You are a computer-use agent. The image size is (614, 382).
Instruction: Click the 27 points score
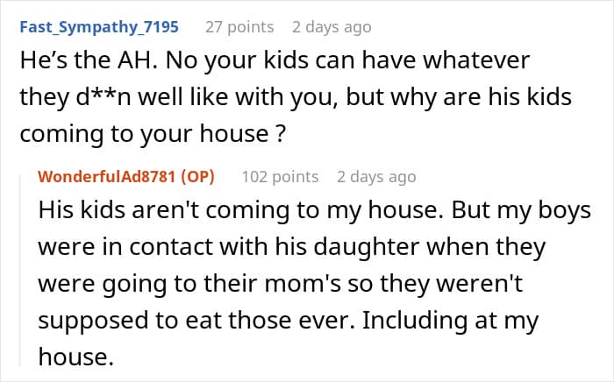click(x=239, y=27)
